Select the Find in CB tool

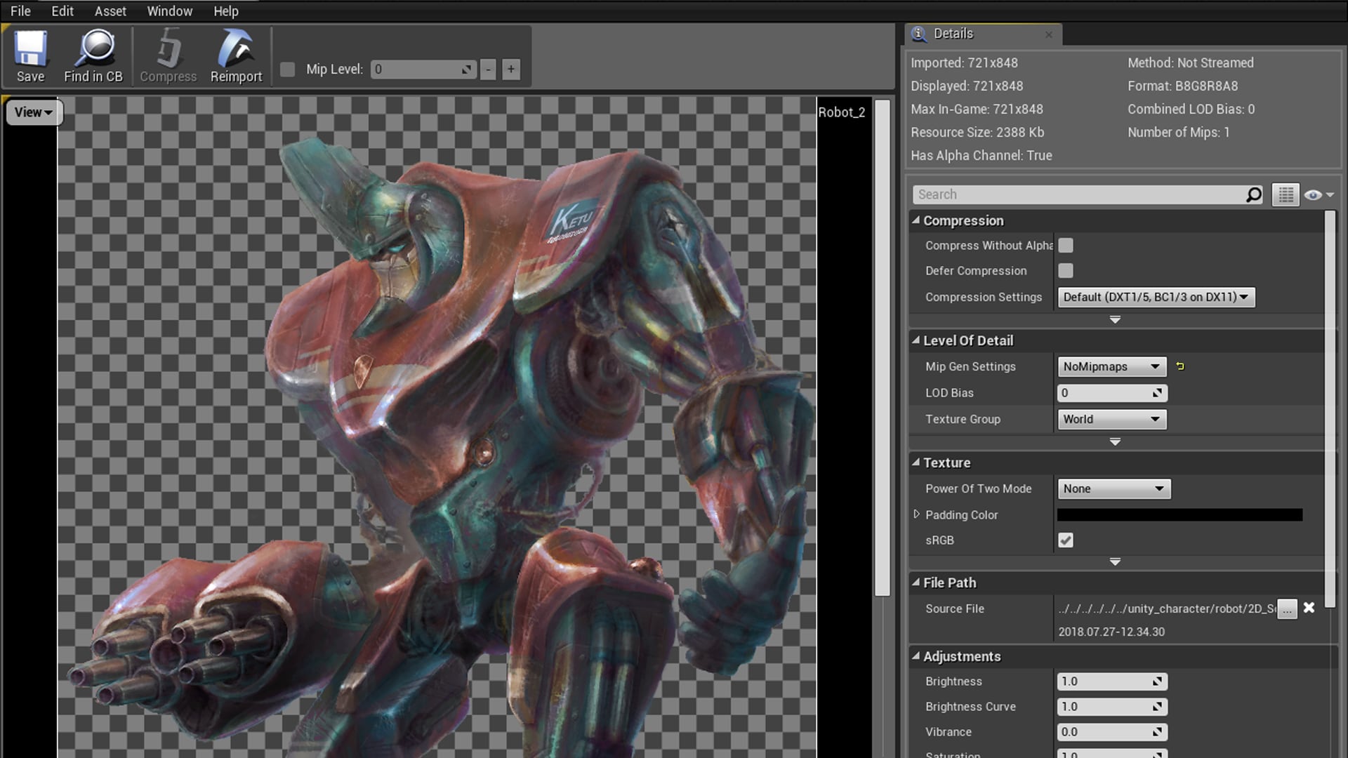pos(93,56)
